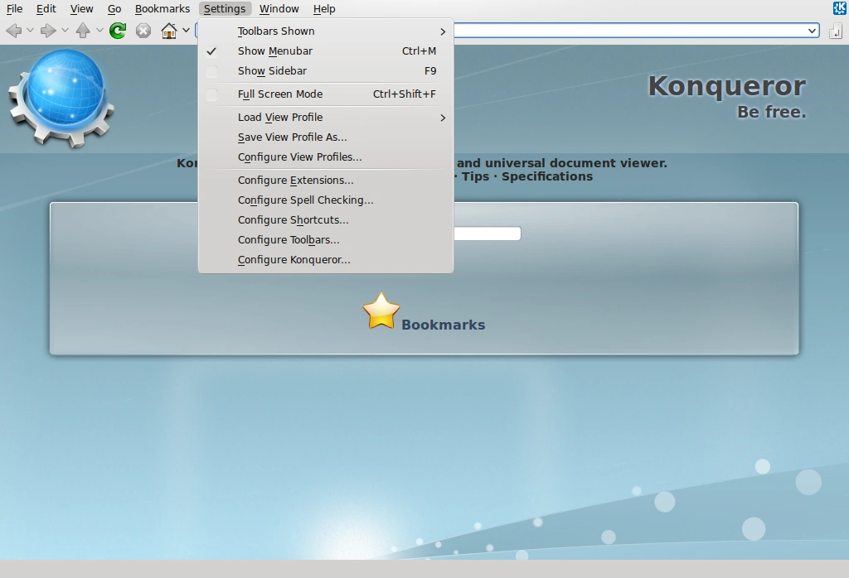
Task: Click the KDE logo icon in menubar corner
Action: (840, 8)
